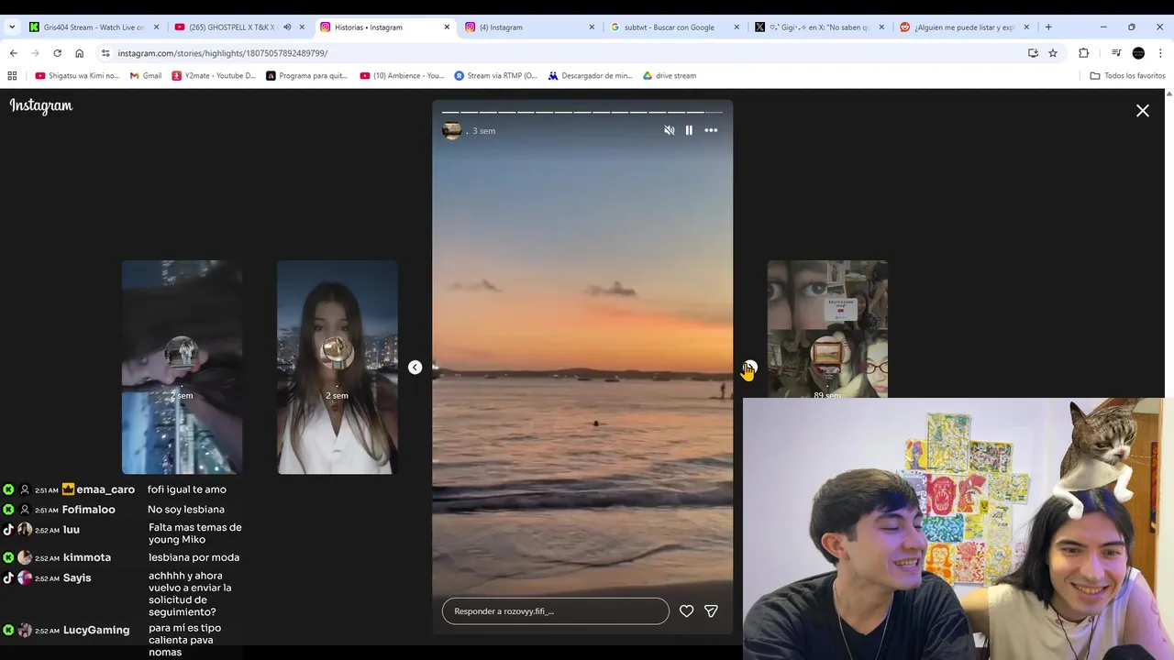Open the 'Programa para quit...' bookmark
The width and height of the screenshot is (1174, 660).
307,76
